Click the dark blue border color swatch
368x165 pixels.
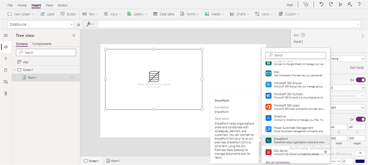pyautogui.click(x=360, y=161)
